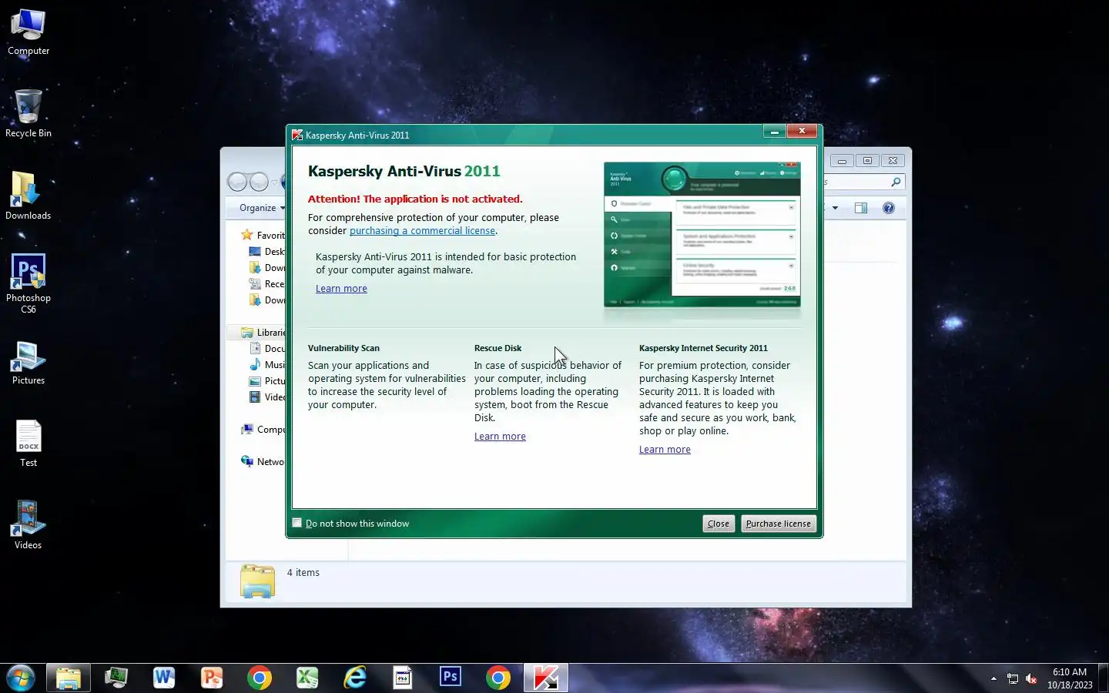The width and height of the screenshot is (1109, 693).
Task: Select Favorites in Explorer navigation pane
Action: pos(263,235)
